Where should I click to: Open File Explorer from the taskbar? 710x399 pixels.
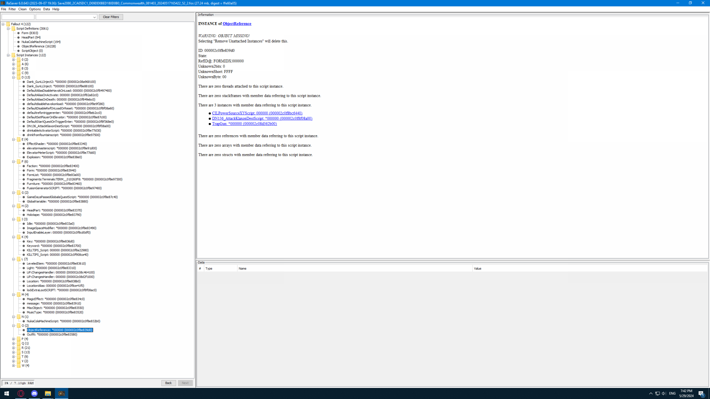click(48, 393)
